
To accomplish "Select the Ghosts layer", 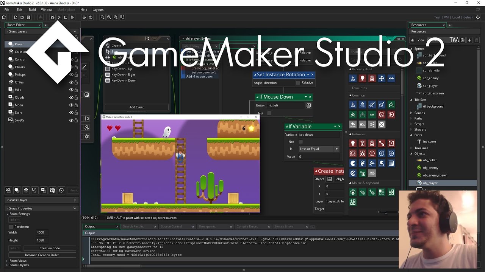I will coord(20,67).
